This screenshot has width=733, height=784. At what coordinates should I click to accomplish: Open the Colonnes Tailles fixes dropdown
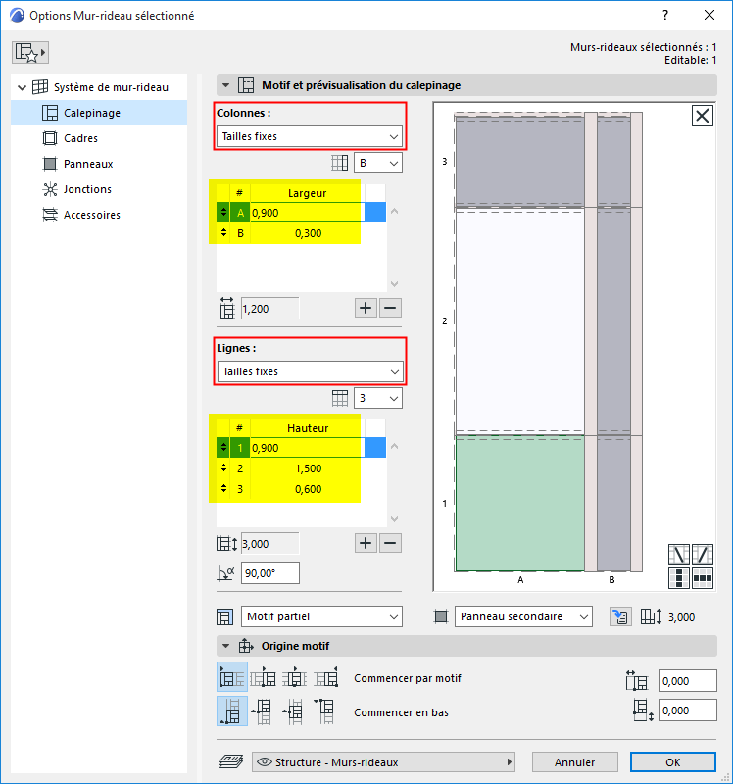tap(310, 136)
